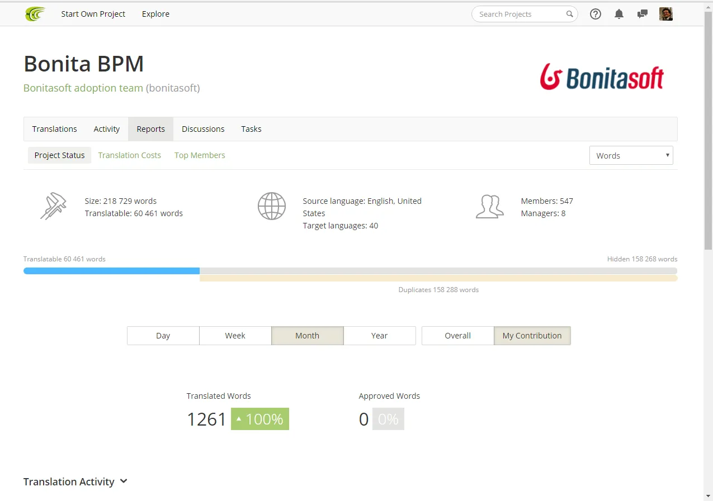Select the Reports tab
This screenshot has height=501, width=713.
(x=151, y=129)
